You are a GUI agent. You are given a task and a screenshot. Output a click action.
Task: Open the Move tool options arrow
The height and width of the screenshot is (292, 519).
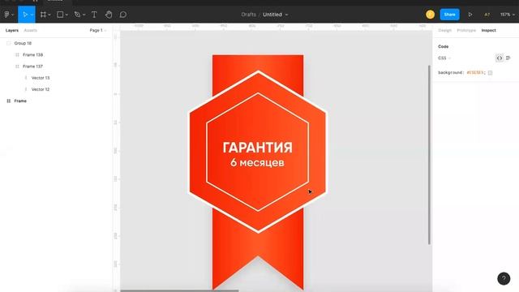[x=32, y=15]
